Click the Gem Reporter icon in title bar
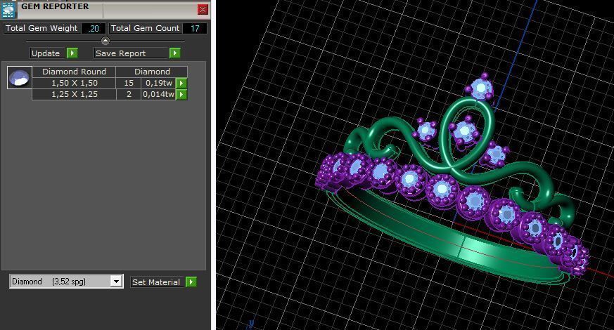 pyautogui.click(x=8, y=8)
